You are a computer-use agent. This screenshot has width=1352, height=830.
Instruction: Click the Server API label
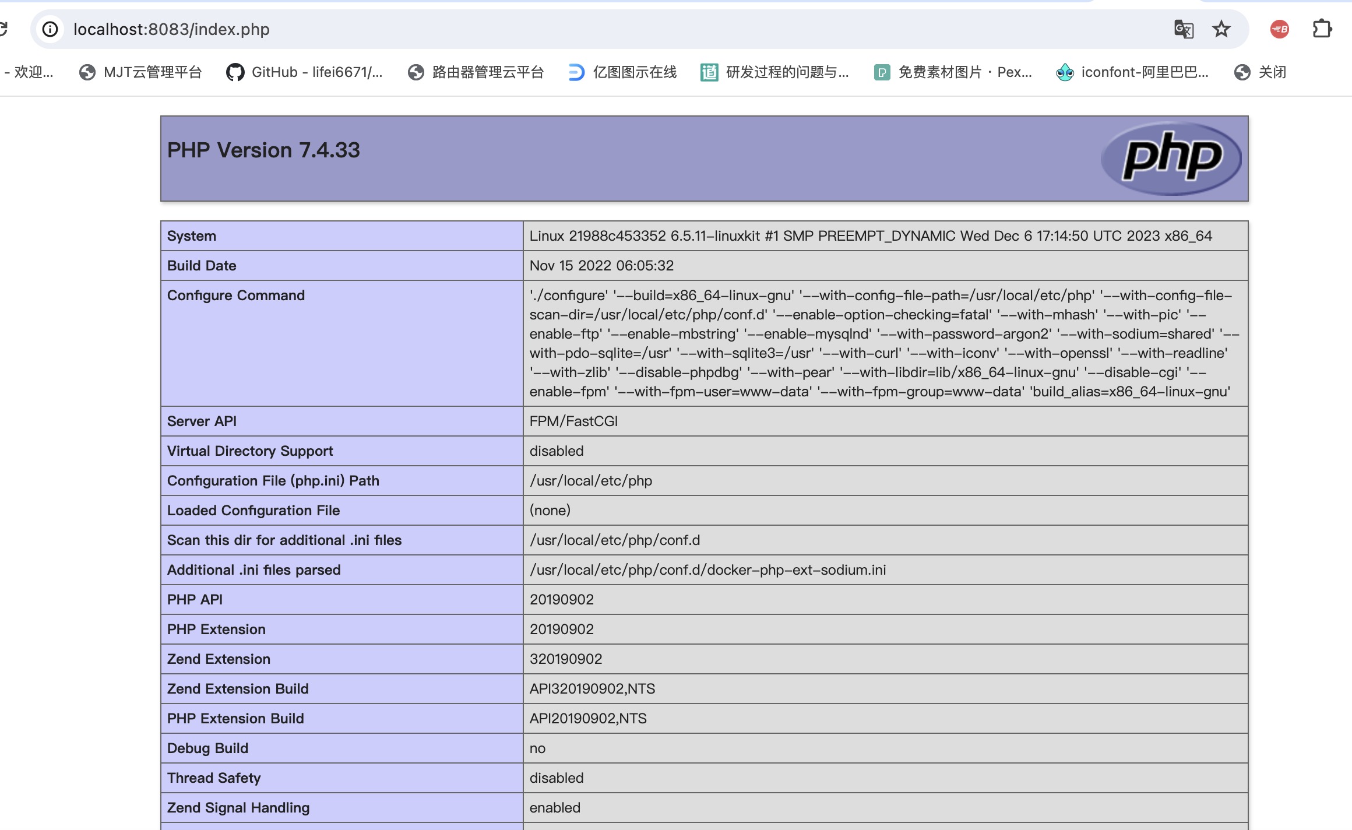tap(202, 421)
